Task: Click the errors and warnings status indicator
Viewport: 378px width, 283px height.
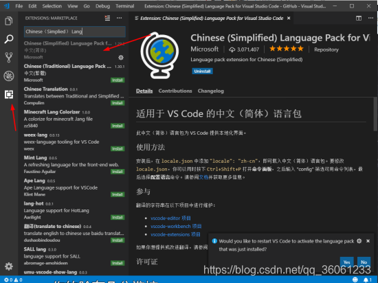Action: (x=13, y=280)
